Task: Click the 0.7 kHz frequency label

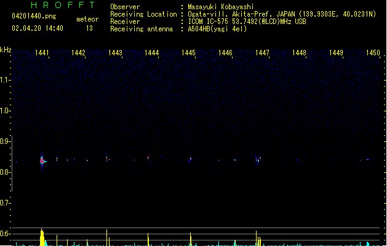Action: coord(4,203)
